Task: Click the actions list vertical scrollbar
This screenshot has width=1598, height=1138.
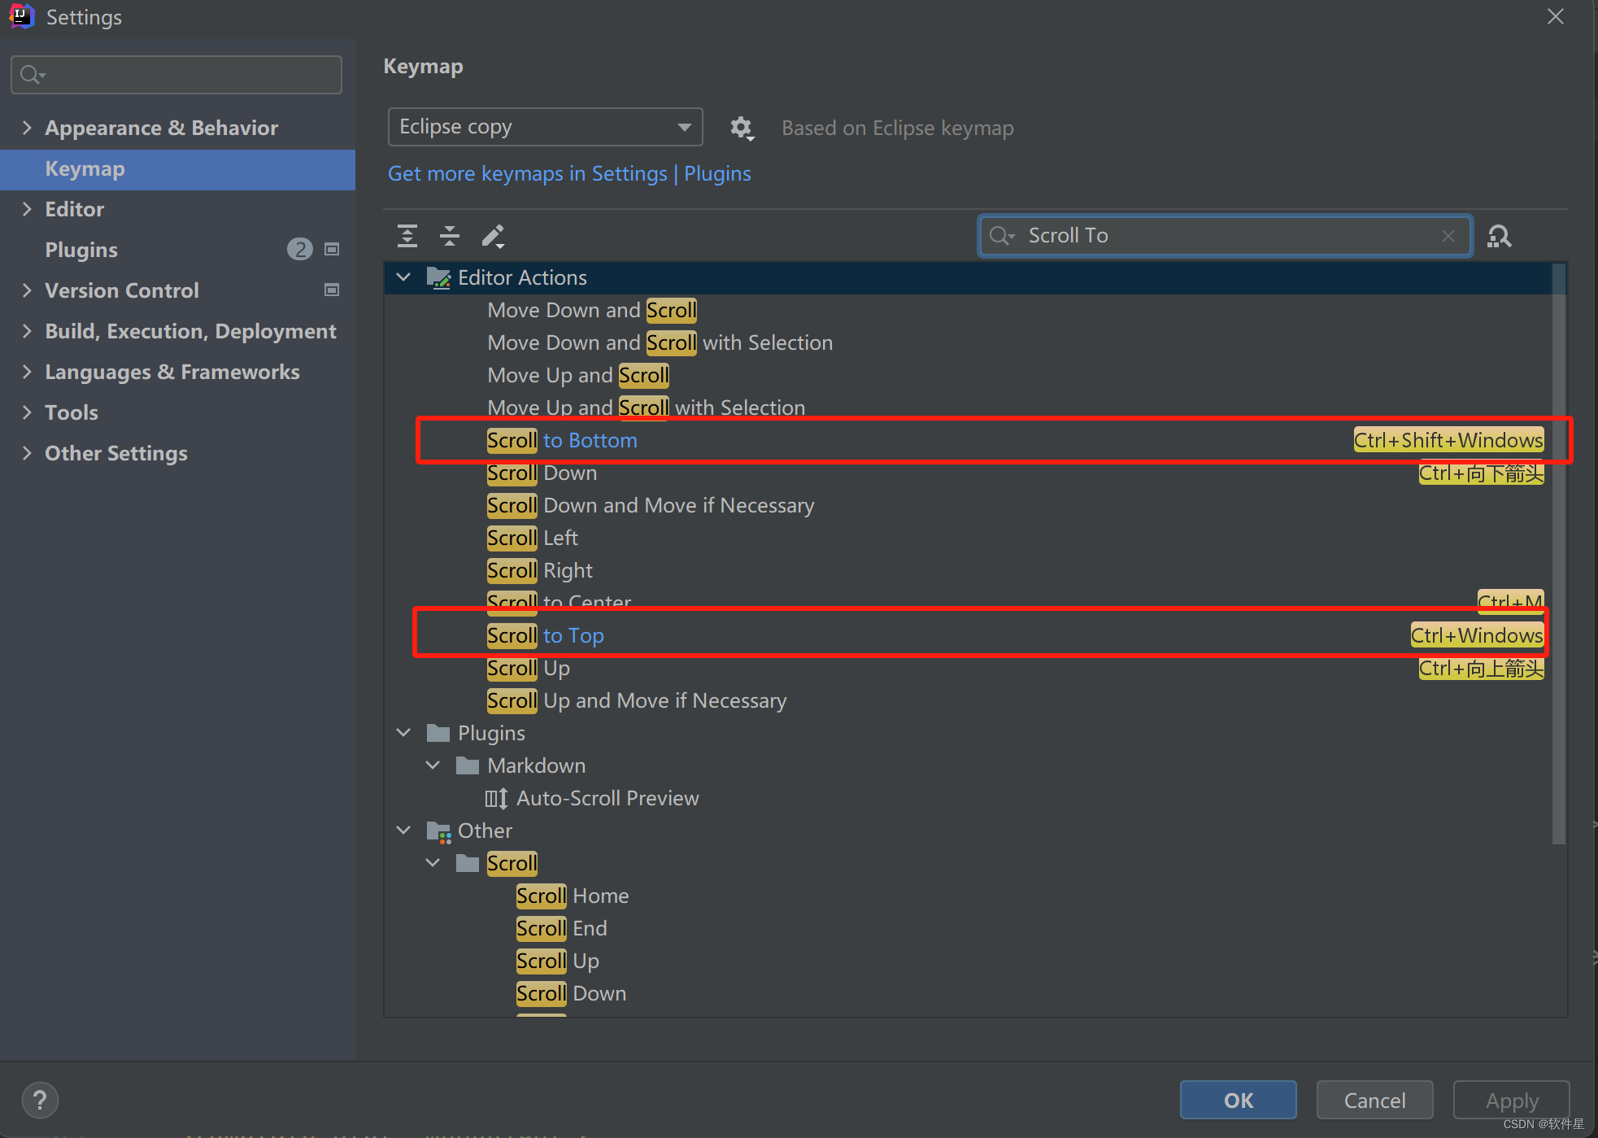Action: (1558, 553)
